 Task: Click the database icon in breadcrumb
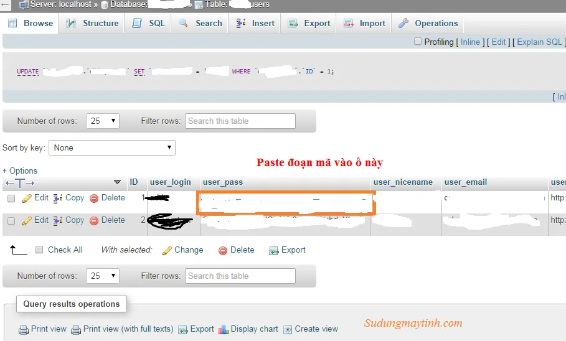105,5
